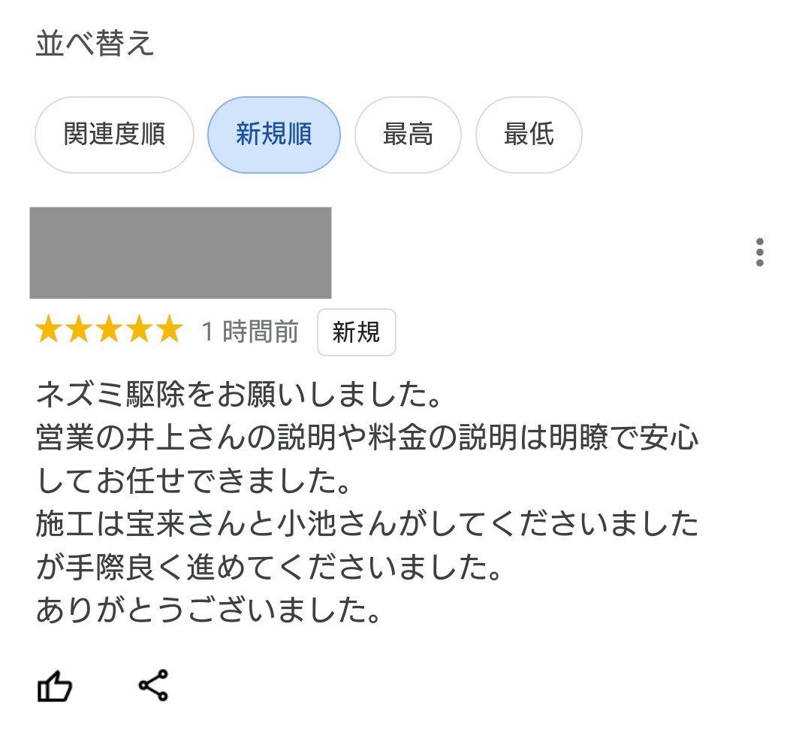Click the review line mentioning 営業の井上さん
Screen dimensions: 811x751
(x=366, y=438)
